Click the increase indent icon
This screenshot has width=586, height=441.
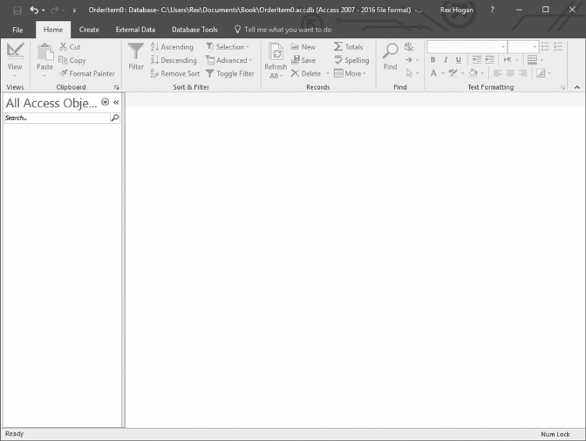click(476, 60)
